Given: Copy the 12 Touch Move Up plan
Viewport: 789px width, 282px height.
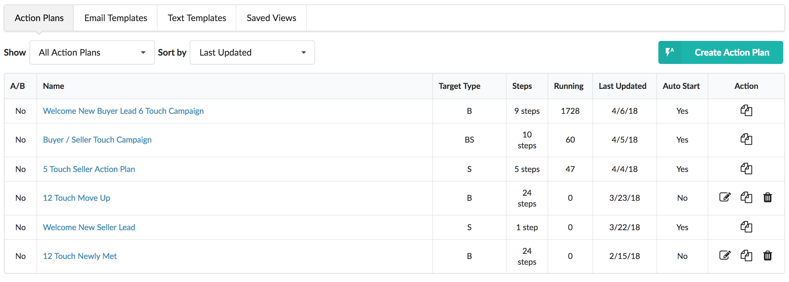Looking at the screenshot, I should (x=746, y=198).
